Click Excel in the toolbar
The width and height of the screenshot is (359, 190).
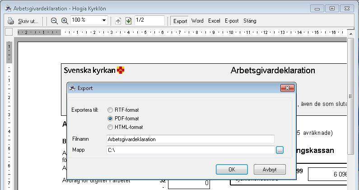click(x=214, y=21)
